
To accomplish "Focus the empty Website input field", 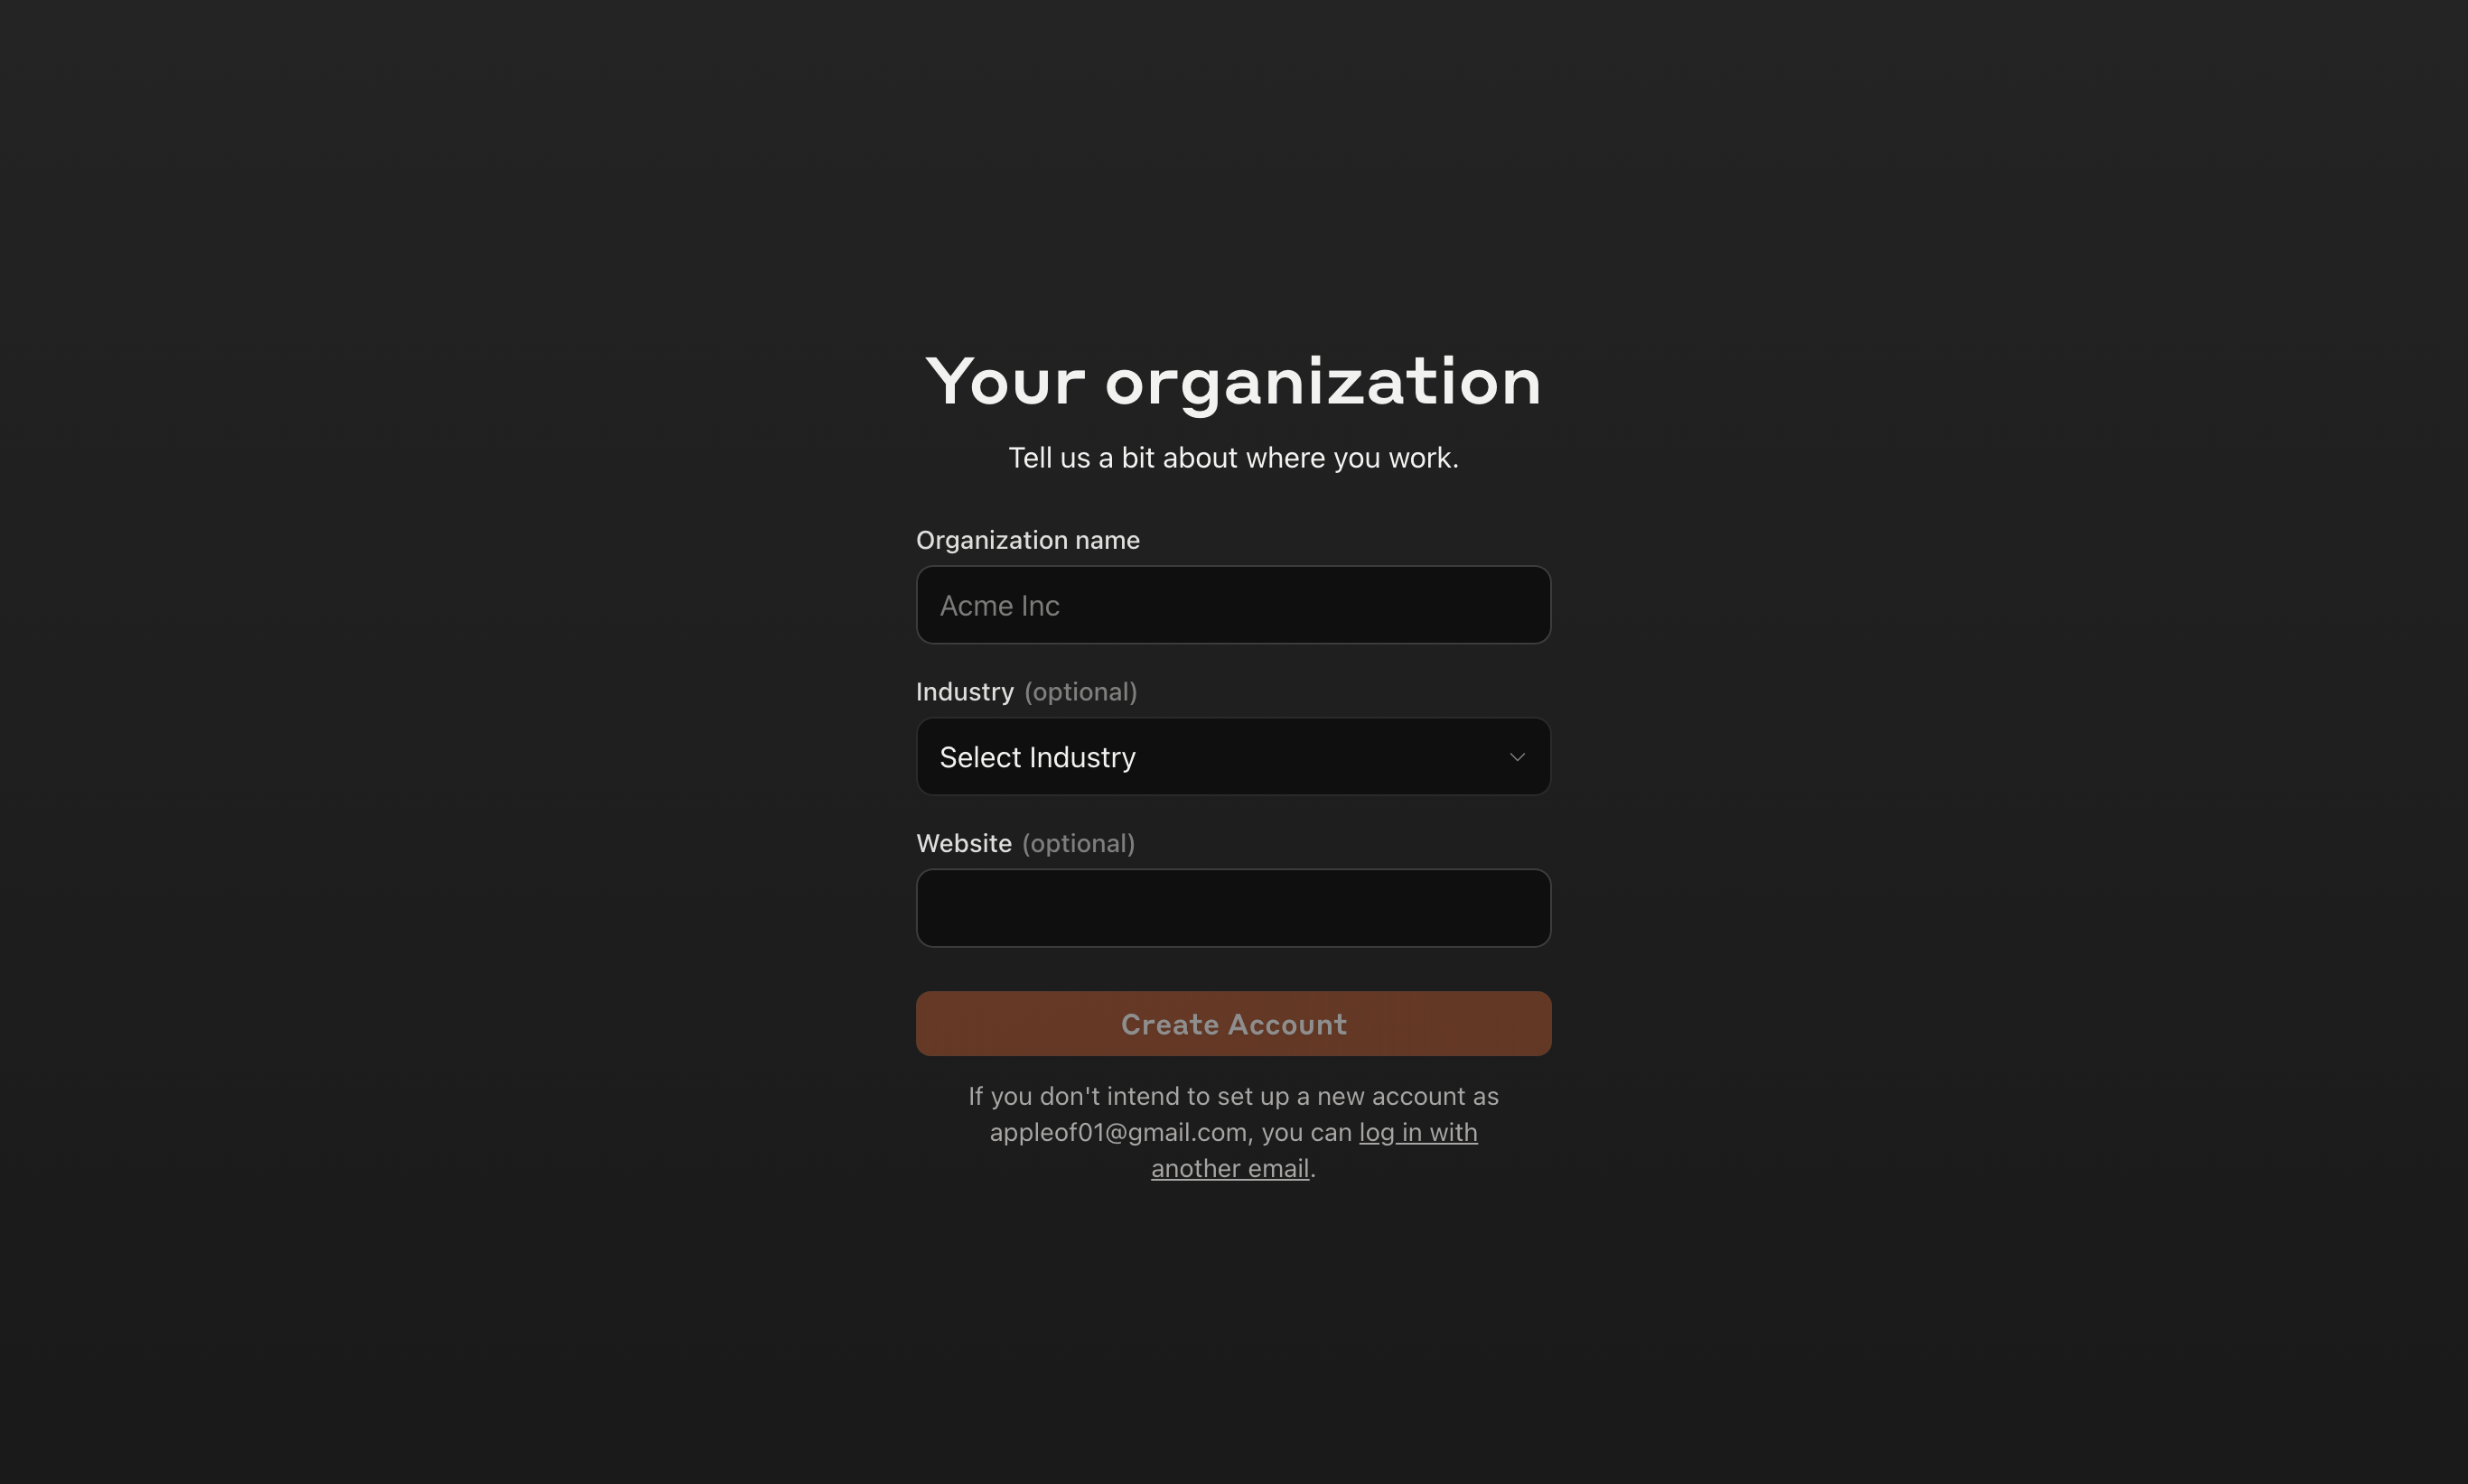I will coord(1232,908).
